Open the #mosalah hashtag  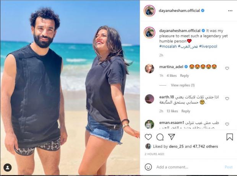click(168, 46)
